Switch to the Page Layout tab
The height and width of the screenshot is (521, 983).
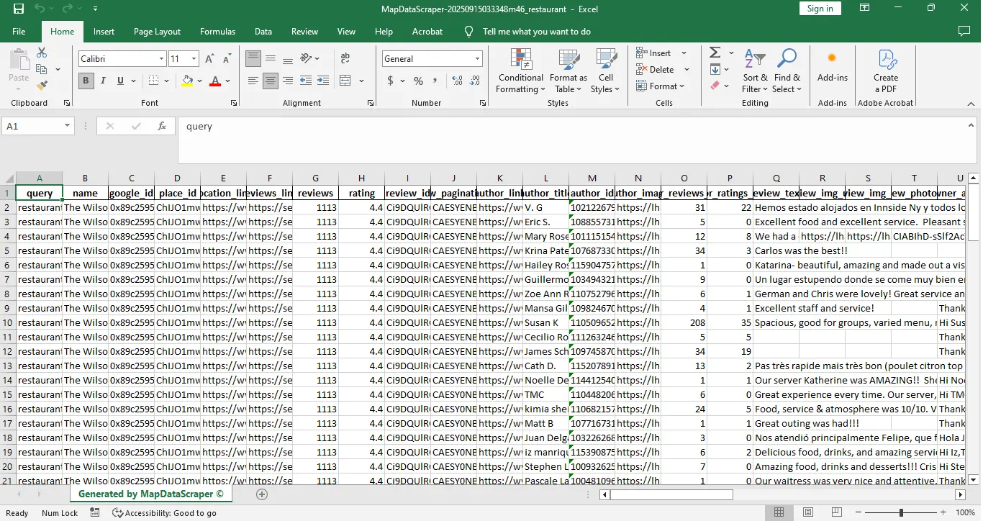click(x=157, y=32)
